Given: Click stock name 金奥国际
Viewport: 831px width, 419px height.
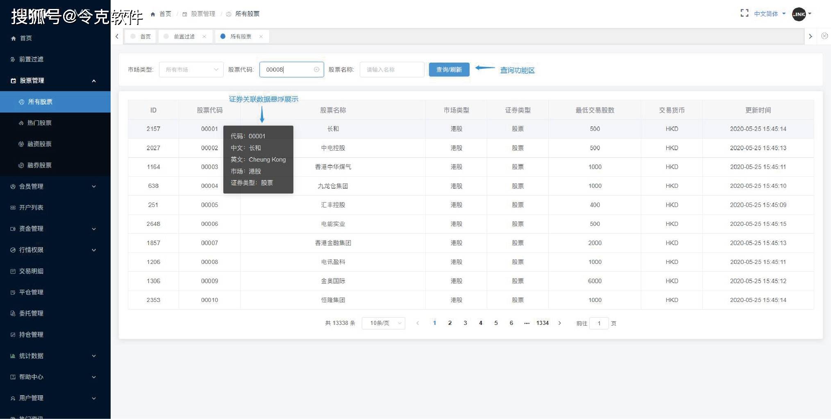Looking at the screenshot, I should pyautogui.click(x=333, y=281).
